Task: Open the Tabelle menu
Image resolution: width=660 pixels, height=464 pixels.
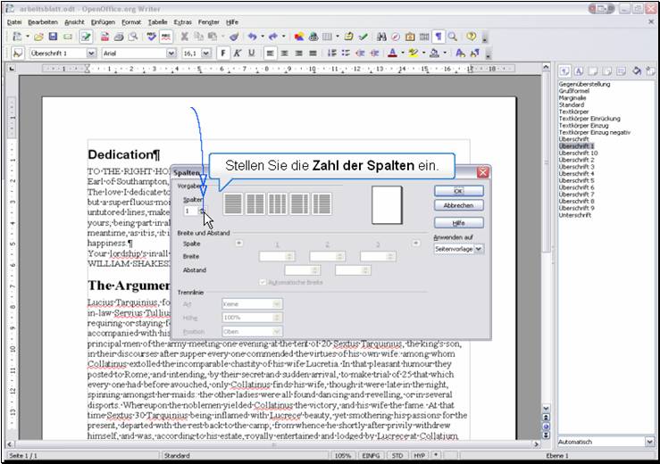Action: 157,21
